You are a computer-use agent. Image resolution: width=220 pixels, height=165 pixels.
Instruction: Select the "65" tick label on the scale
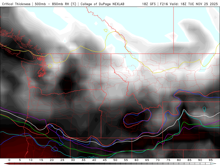coord(147,160)
